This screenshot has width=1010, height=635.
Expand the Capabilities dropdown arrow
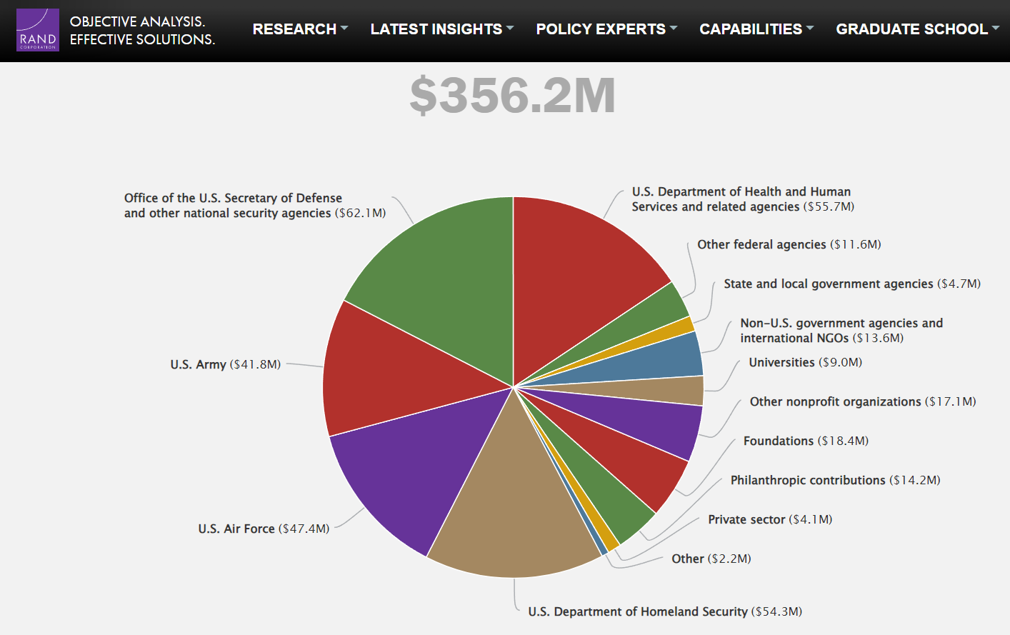pos(810,29)
